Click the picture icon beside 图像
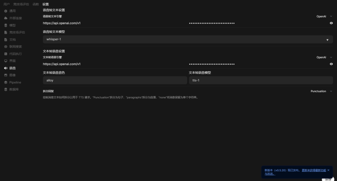337x181 pixels. point(6,75)
